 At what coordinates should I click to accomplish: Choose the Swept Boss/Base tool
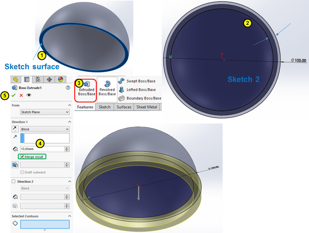[137, 81]
